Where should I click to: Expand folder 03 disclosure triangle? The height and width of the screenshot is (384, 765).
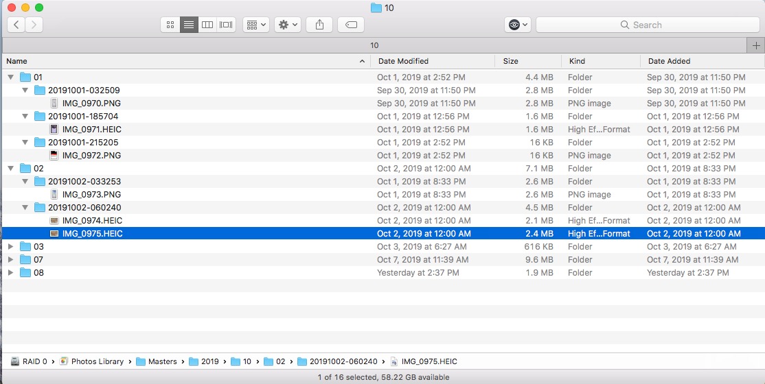11,247
